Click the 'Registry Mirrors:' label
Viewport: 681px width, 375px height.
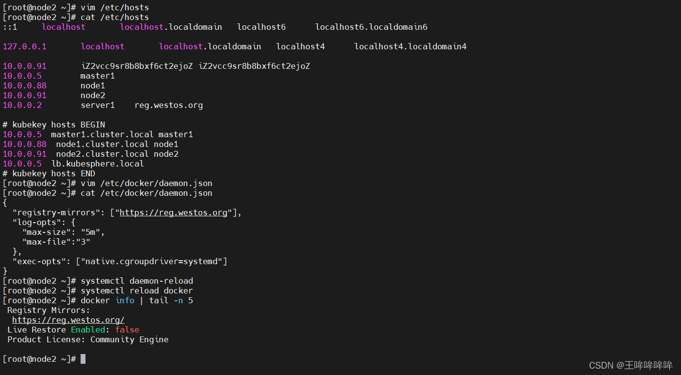(x=49, y=310)
